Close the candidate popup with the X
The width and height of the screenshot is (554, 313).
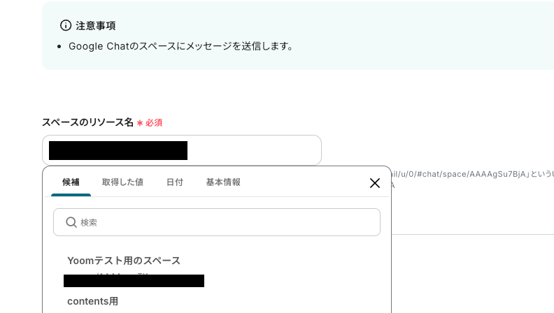click(x=374, y=183)
